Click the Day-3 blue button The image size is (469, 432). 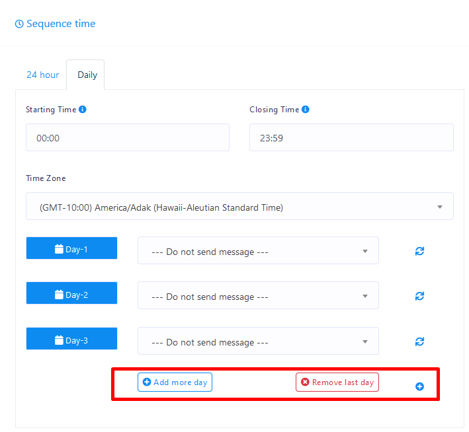point(71,340)
